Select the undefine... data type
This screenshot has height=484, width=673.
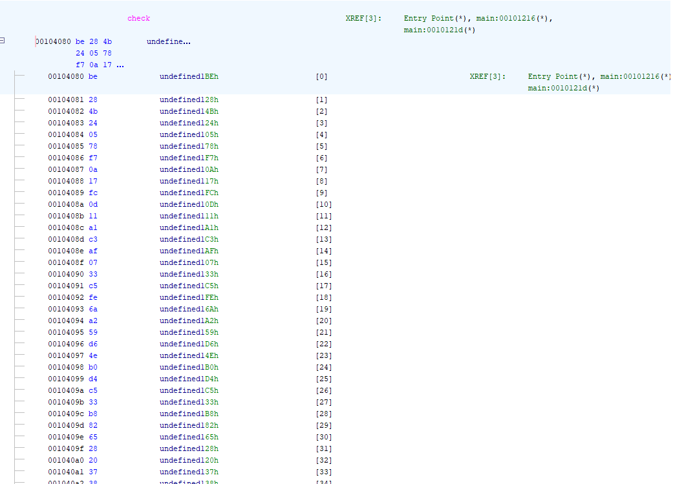[169, 41]
